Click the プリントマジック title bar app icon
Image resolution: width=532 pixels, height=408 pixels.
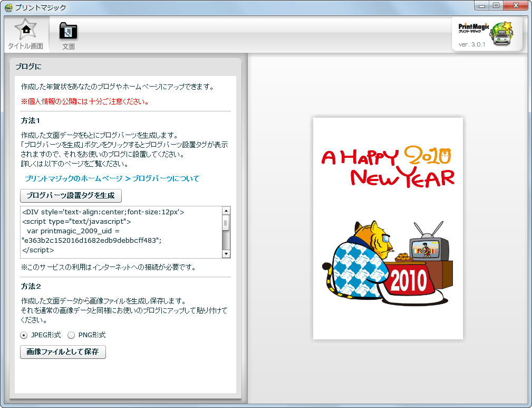point(8,7)
